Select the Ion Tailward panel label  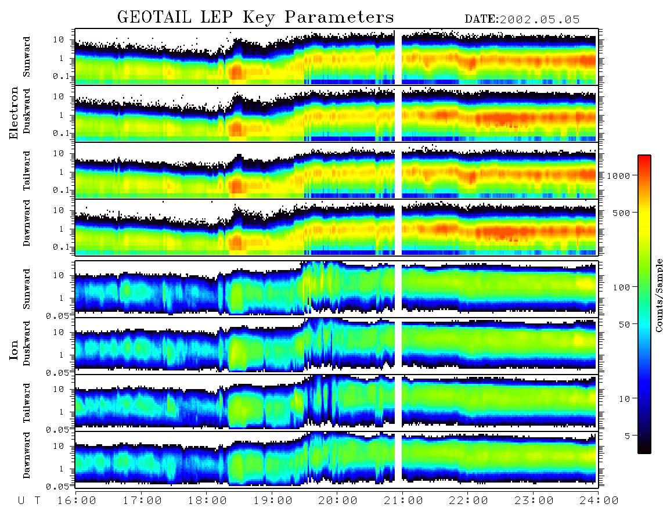[x=27, y=403]
